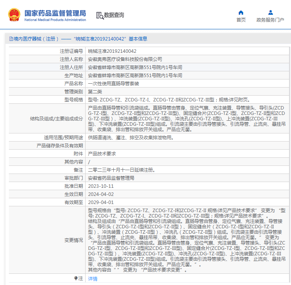Click the 型号规格 value text
Screen dimensions: 291x285
coord(169,100)
